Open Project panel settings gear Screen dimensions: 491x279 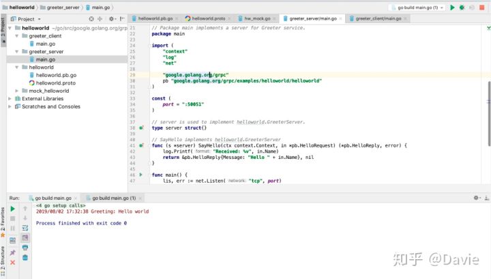pyautogui.click(x=112, y=19)
